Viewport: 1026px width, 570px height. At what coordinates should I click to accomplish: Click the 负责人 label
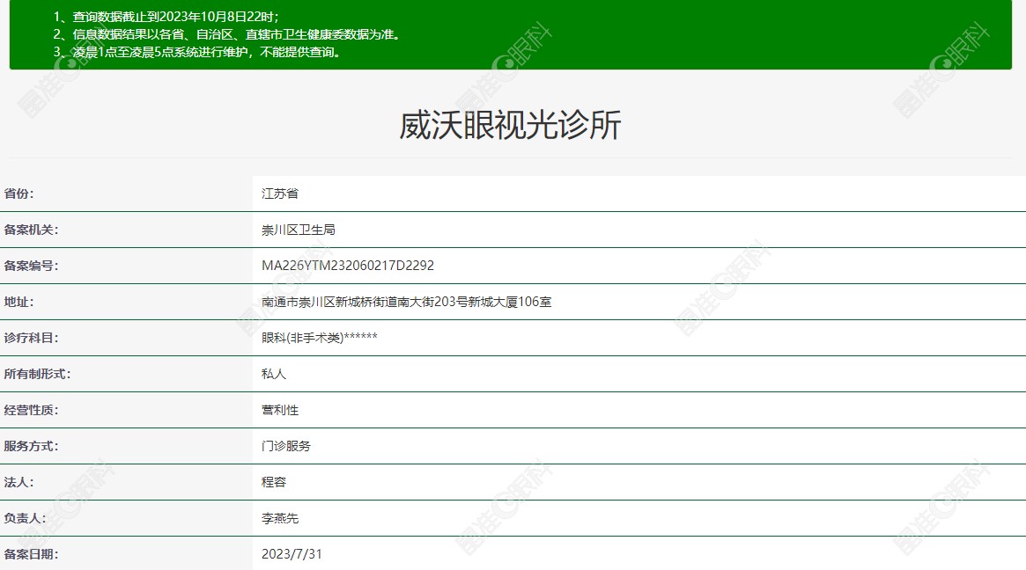pos(25,518)
